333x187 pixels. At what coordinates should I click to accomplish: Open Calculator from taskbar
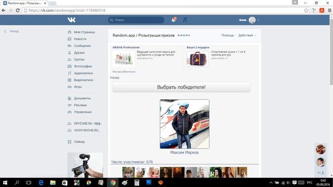pyautogui.click(x=137, y=182)
